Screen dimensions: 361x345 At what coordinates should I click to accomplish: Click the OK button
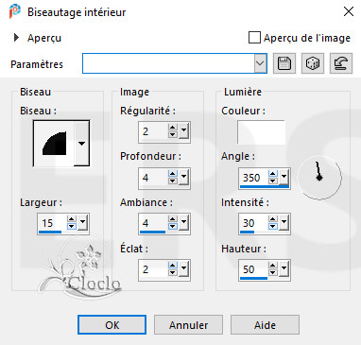tap(112, 325)
